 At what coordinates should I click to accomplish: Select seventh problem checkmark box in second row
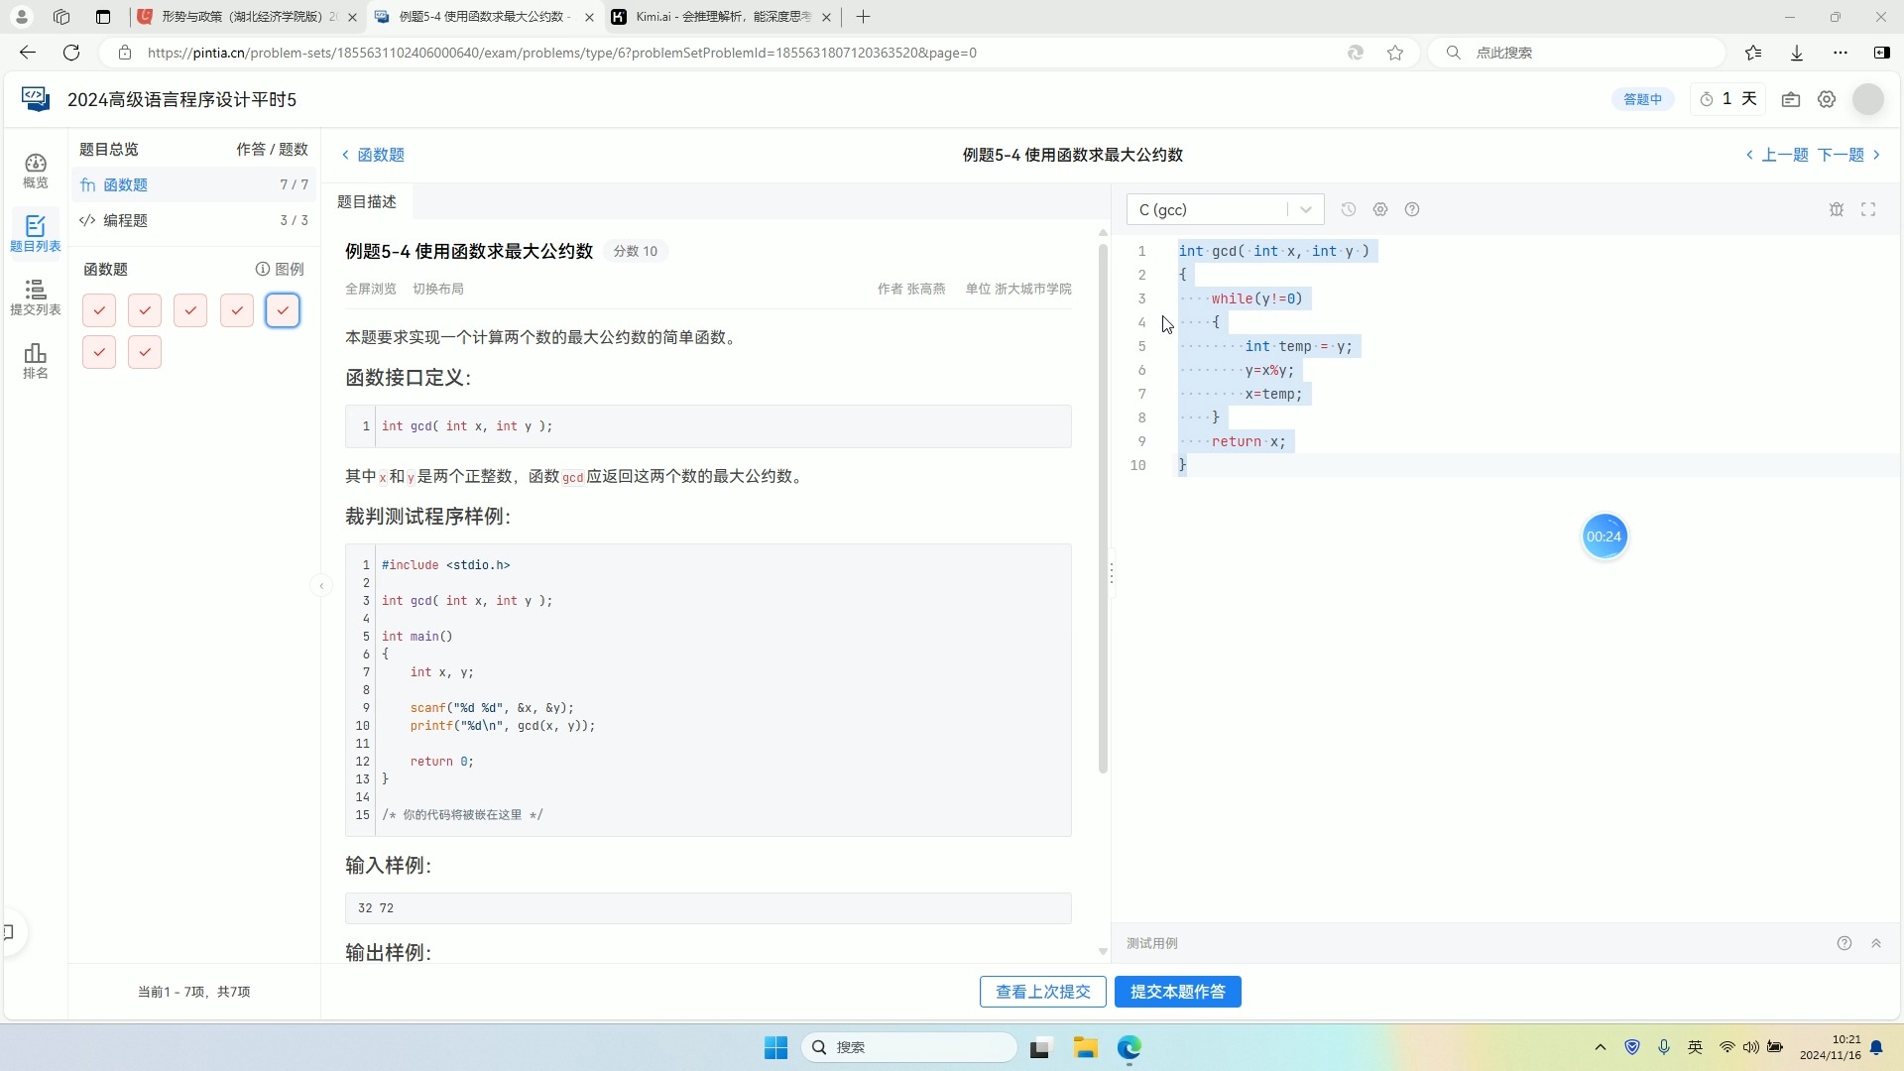(x=145, y=352)
